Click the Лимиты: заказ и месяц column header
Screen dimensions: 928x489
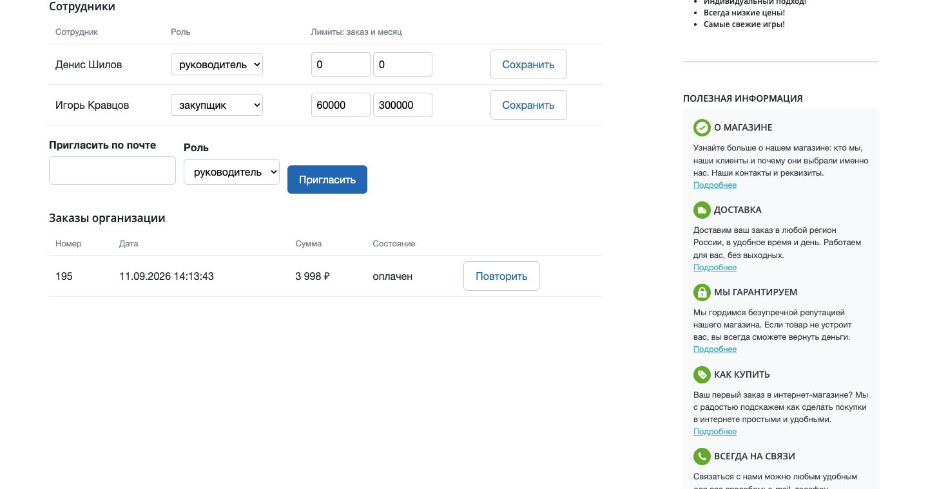pos(356,32)
